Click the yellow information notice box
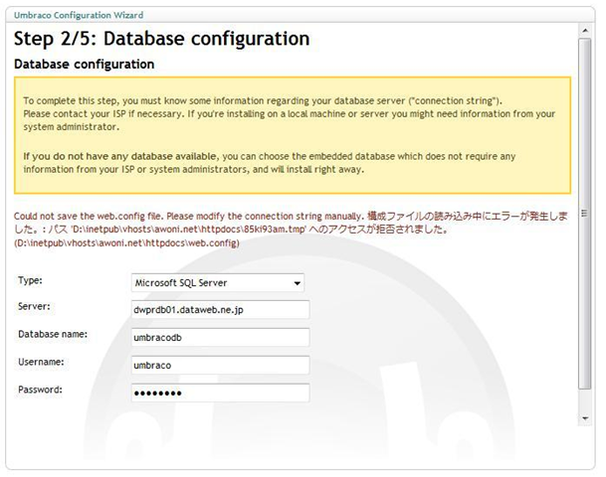This screenshot has width=606, height=477. 293,135
